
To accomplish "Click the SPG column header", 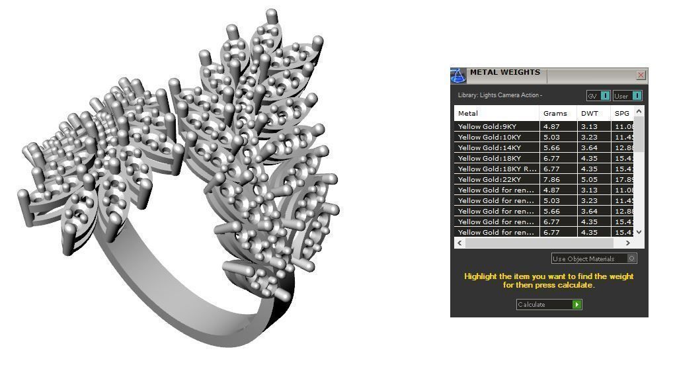I will (622, 113).
